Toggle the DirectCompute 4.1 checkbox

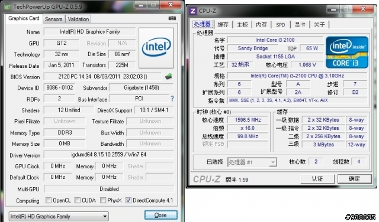click(129, 200)
